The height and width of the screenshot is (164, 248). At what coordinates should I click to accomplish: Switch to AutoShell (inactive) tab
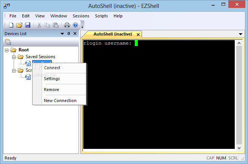[x=112, y=34]
